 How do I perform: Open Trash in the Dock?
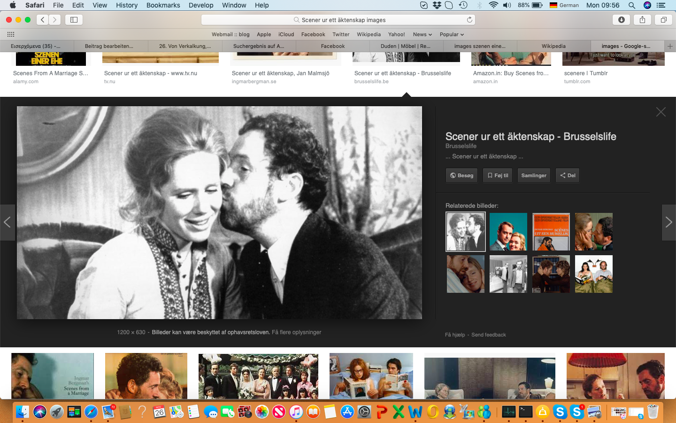pyautogui.click(x=653, y=412)
